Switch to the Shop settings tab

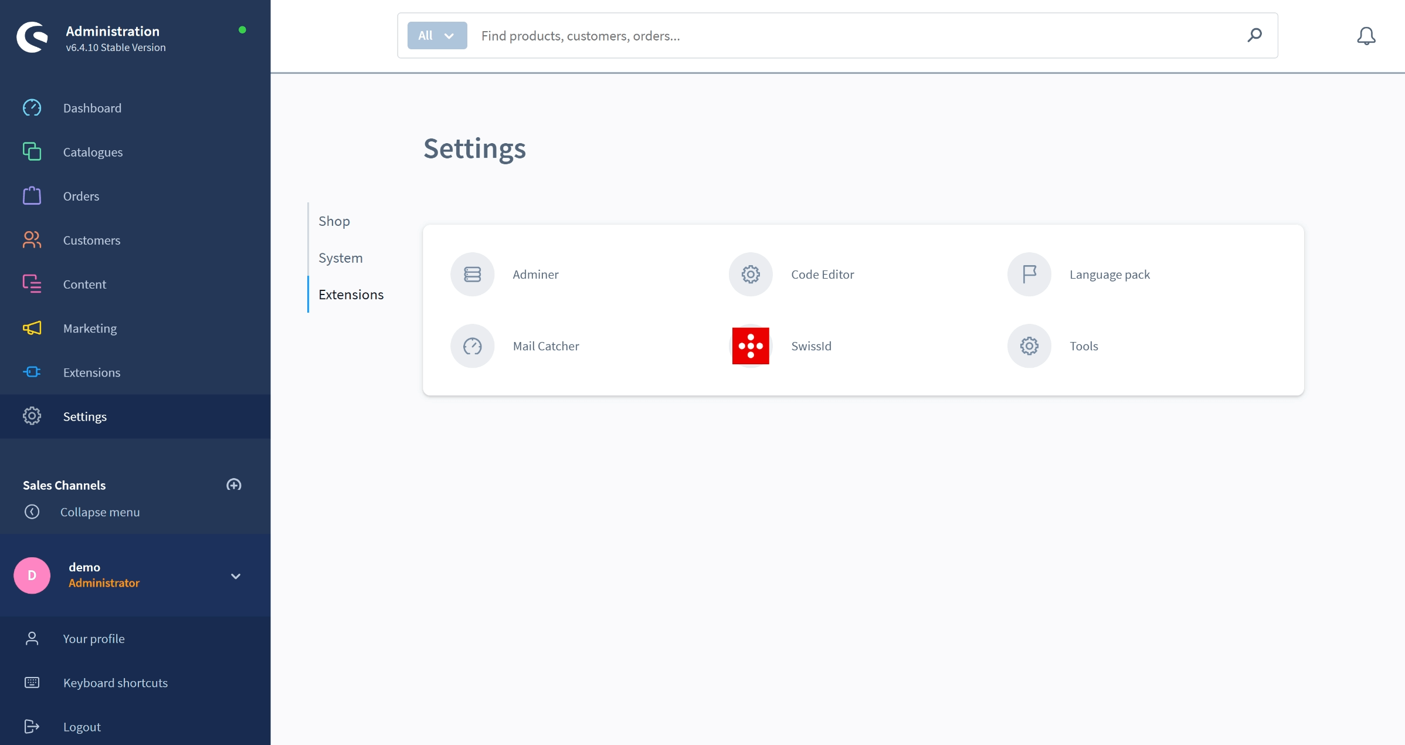coord(334,221)
